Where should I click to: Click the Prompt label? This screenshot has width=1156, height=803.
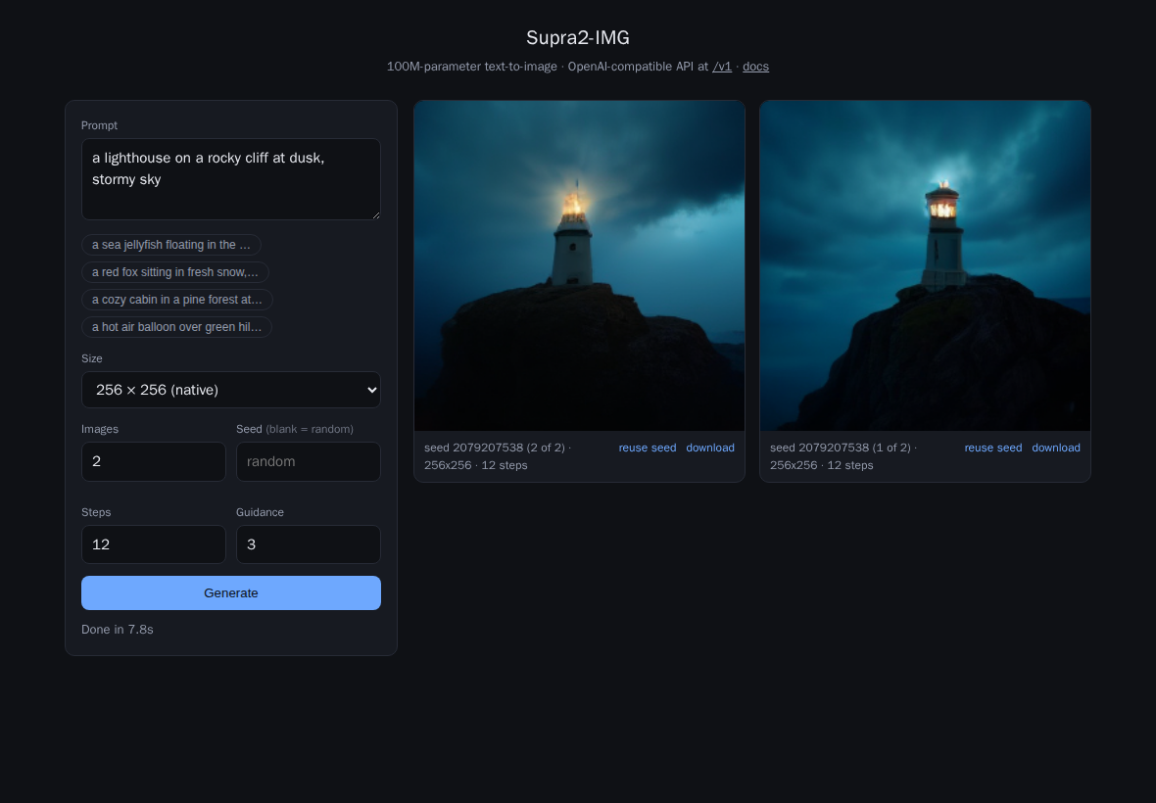pyautogui.click(x=100, y=126)
